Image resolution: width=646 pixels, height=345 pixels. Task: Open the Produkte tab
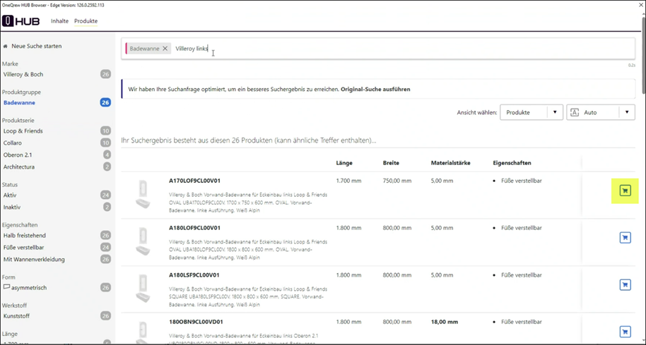[86, 21]
